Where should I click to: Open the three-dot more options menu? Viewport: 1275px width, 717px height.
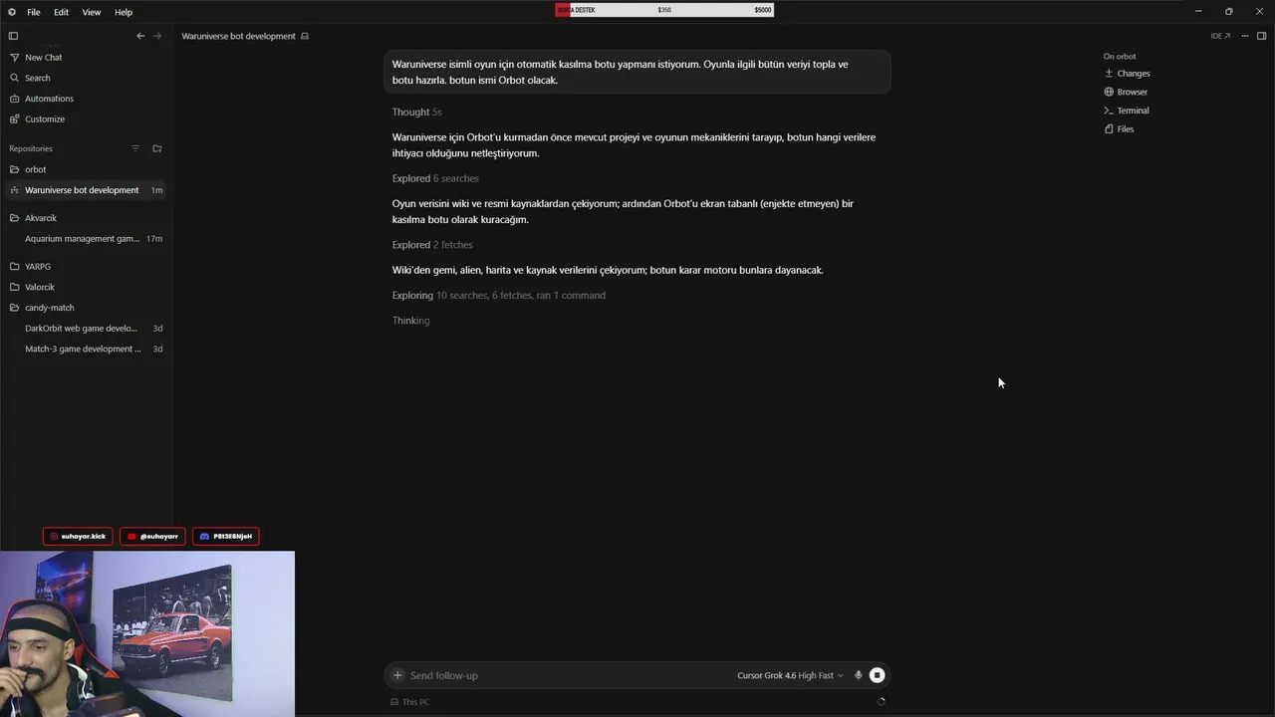tap(1245, 36)
